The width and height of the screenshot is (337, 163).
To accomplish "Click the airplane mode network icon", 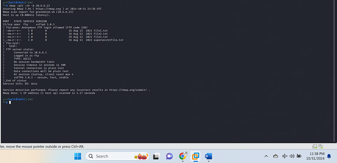I will coord(285,156).
